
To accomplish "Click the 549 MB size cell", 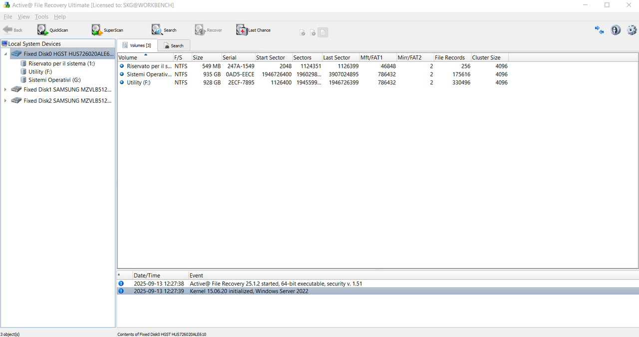I will click(x=211, y=66).
